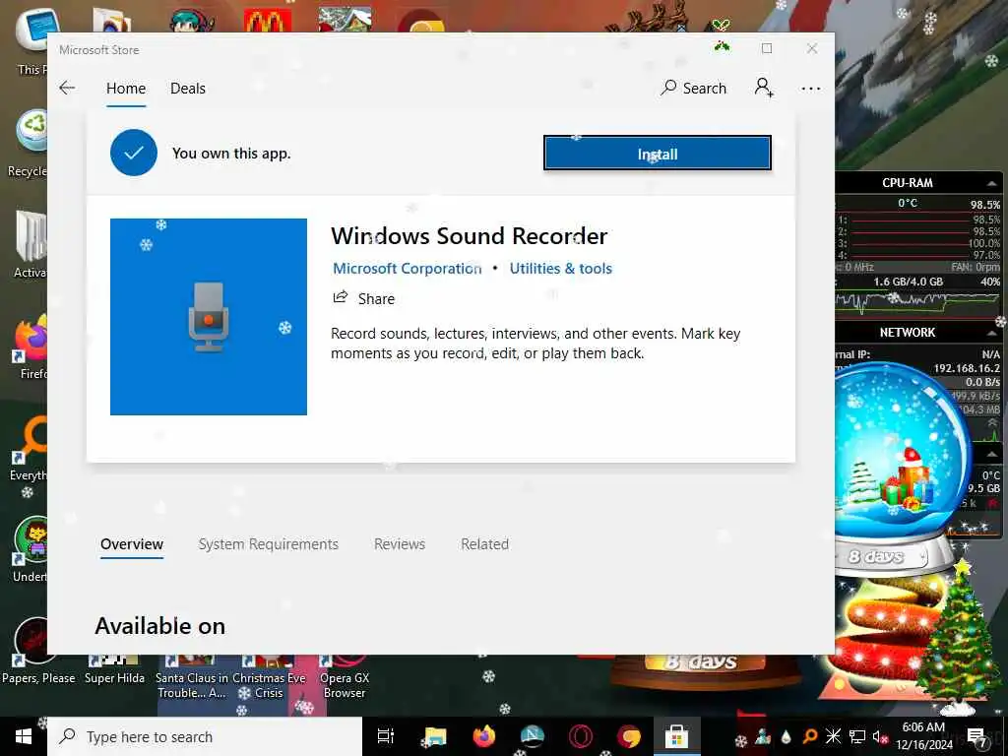Click the Windows Sound Recorder title text

[470, 236]
